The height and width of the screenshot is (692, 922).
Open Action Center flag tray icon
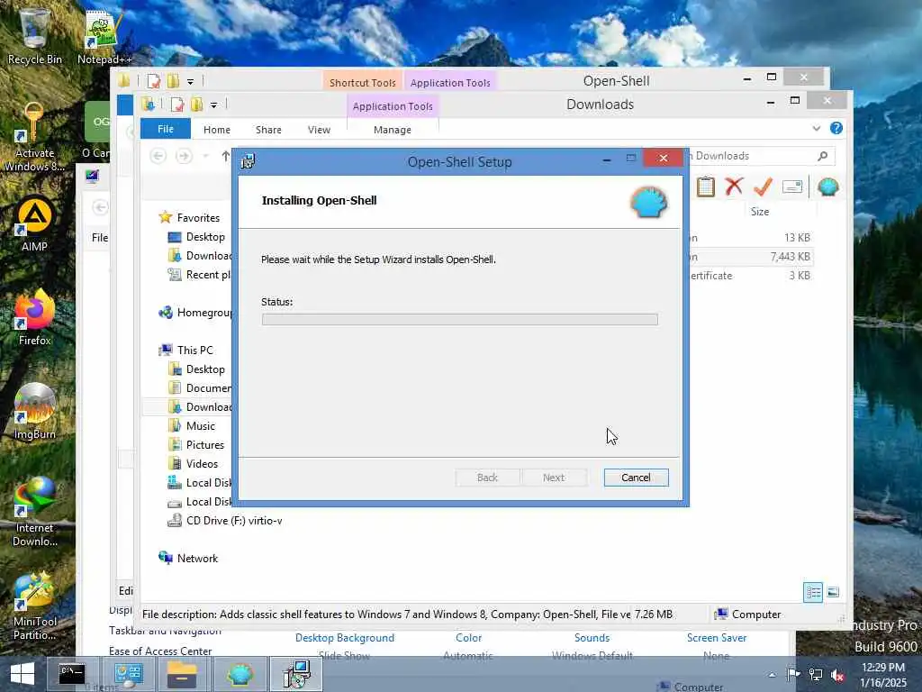click(793, 674)
